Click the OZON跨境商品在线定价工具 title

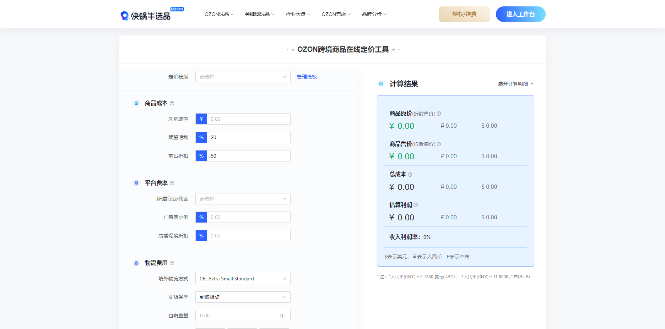point(343,49)
